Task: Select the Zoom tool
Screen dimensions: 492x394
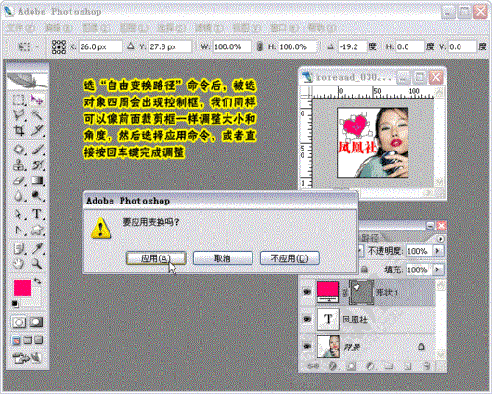Action: pos(37,264)
